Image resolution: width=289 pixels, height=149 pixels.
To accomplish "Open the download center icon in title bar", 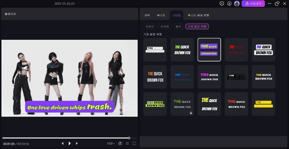I will click(x=229, y=4).
